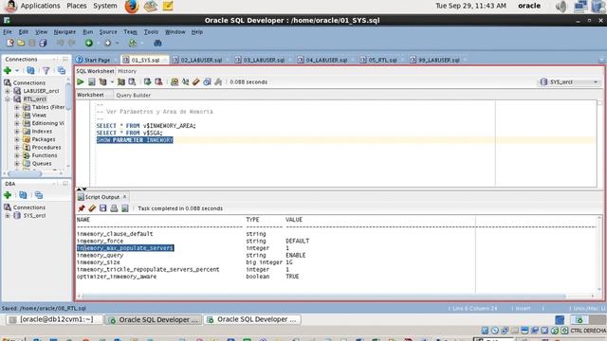
Task: Click the Script Output horizontal scrollbar
Action: coord(323,296)
